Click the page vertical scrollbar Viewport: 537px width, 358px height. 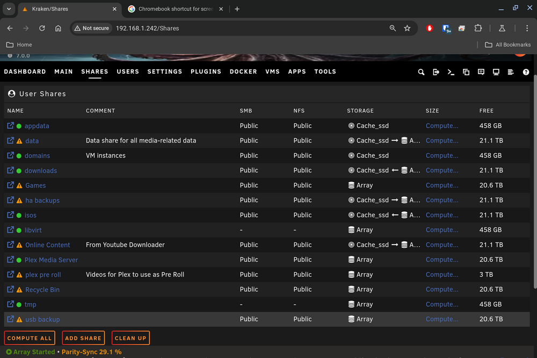(535, 182)
